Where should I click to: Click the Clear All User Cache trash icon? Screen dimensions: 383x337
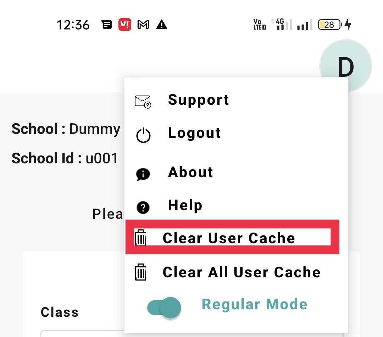pos(140,272)
